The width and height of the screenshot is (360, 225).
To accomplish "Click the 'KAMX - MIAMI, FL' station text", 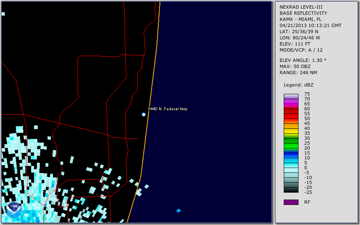I will tap(301, 19).
